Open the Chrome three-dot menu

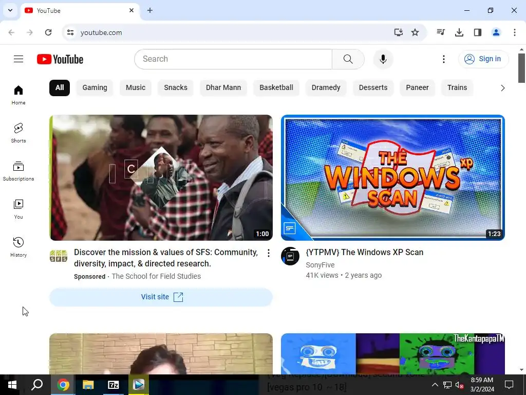tap(515, 32)
